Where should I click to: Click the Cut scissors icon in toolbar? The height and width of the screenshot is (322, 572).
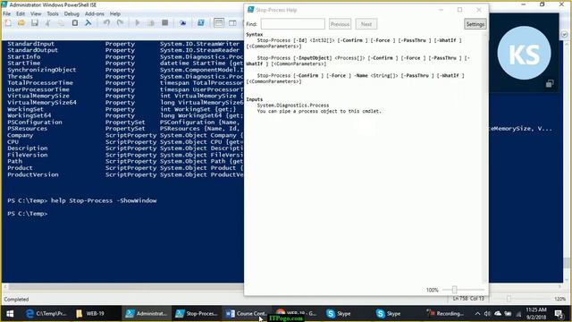47,23
